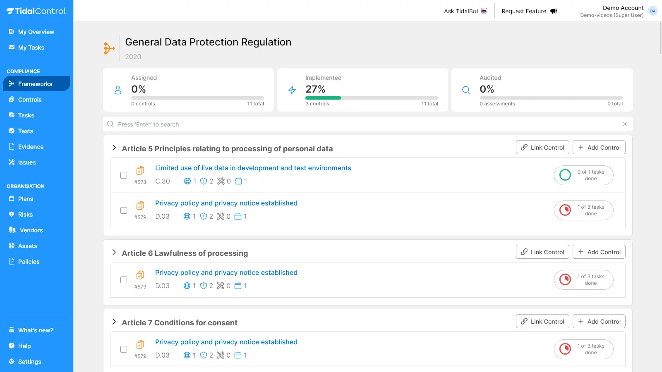Click the 0 of 1 tasks progress circle
Screen dimensions: 662x372
point(565,175)
